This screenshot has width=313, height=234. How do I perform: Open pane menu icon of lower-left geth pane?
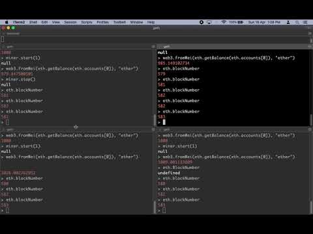point(153,129)
